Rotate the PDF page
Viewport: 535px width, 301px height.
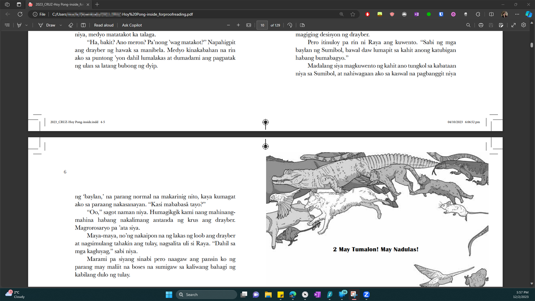(290, 25)
